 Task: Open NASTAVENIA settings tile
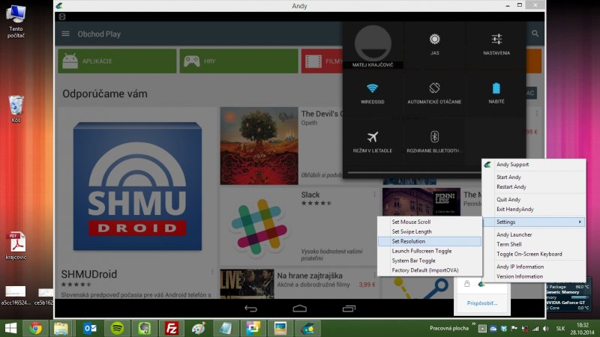pyautogui.click(x=496, y=43)
